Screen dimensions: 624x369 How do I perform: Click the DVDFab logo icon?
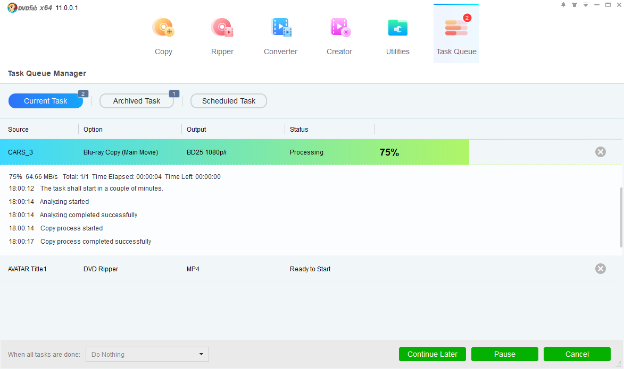point(12,7)
